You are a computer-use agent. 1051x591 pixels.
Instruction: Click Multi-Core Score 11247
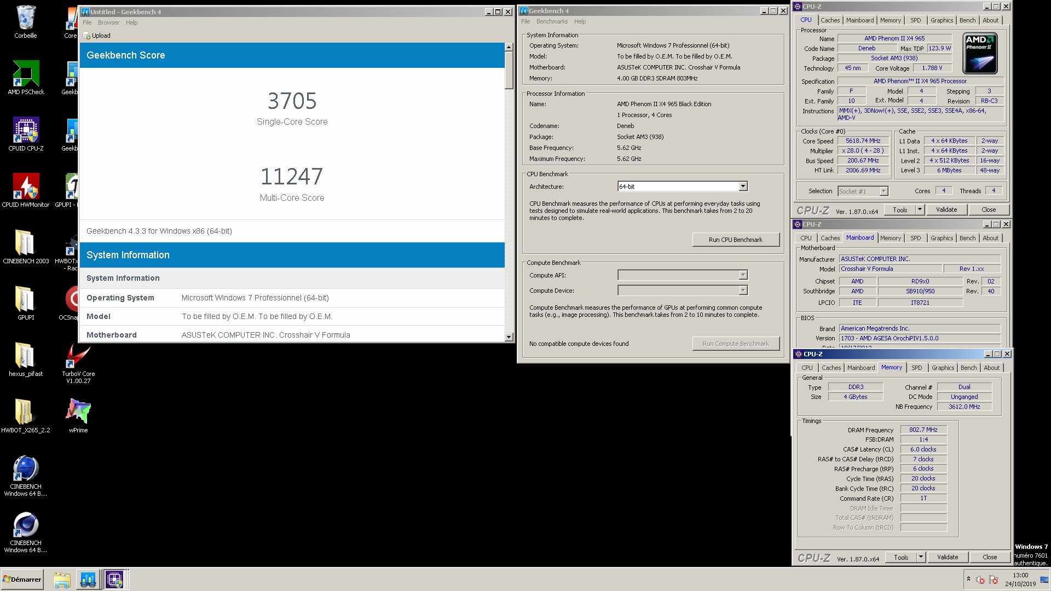pyautogui.click(x=292, y=177)
